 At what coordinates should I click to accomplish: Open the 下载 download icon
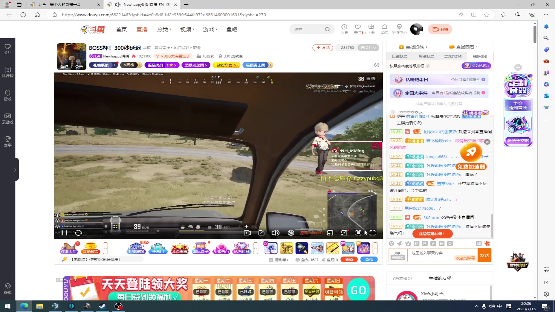pos(371,29)
